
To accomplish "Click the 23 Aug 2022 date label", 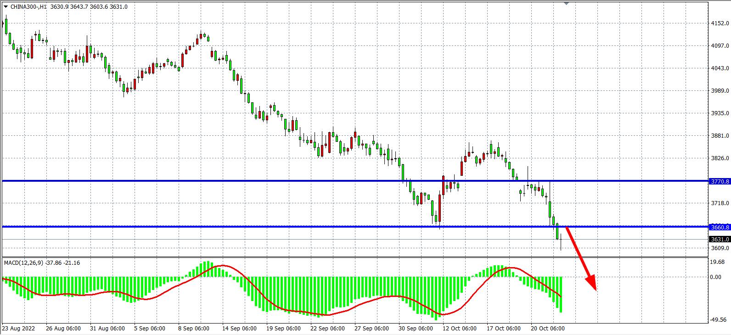I will click(x=18, y=329).
